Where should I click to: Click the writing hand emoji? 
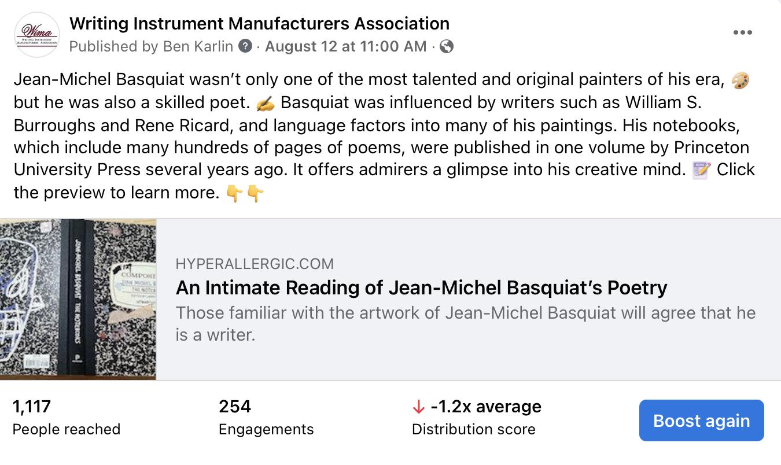pyautogui.click(x=264, y=103)
